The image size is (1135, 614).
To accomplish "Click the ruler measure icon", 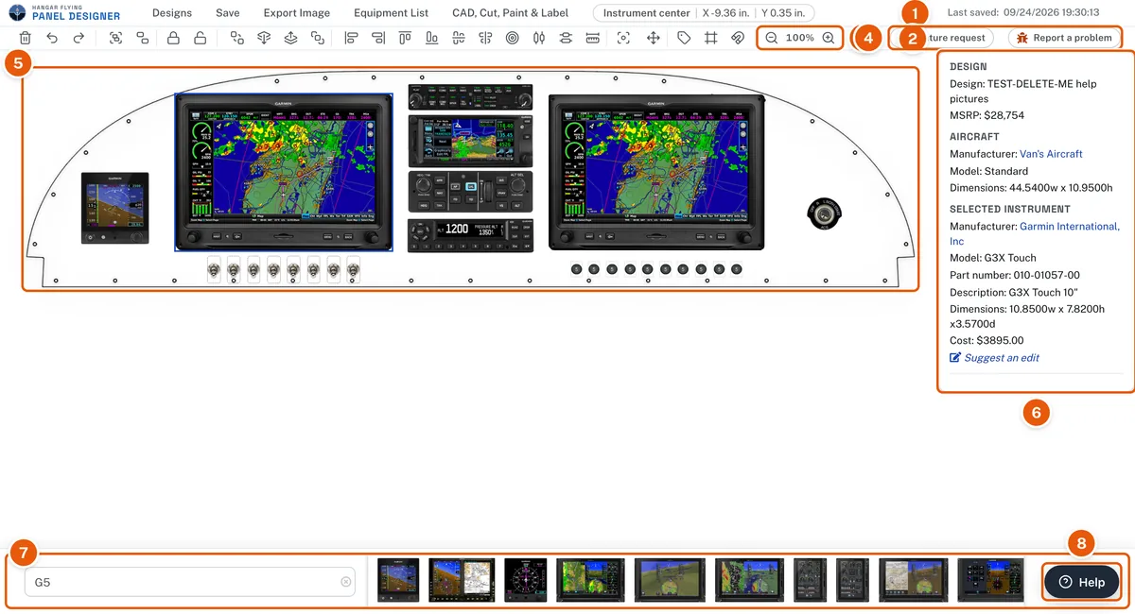I will (593, 38).
